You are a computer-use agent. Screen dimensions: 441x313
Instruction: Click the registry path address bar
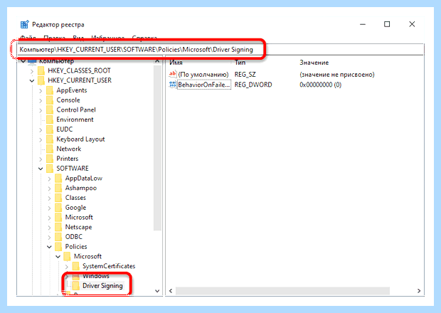pyautogui.click(x=220, y=50)
